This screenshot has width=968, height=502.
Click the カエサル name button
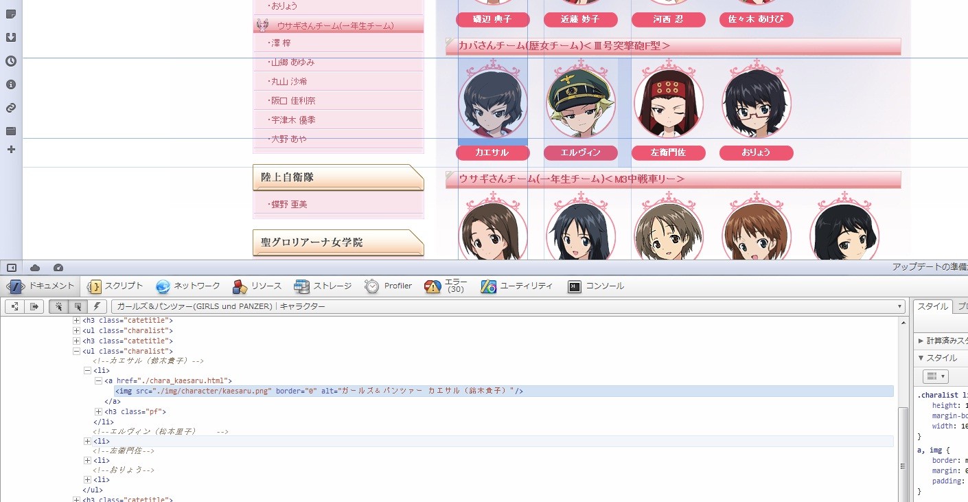(x=493, y=152)
